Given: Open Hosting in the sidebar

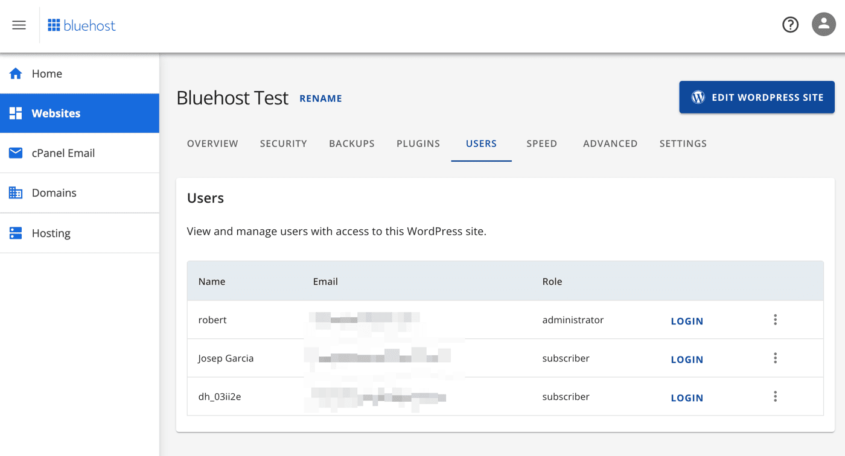Looking at the screenshot, I should click(80, 233).
